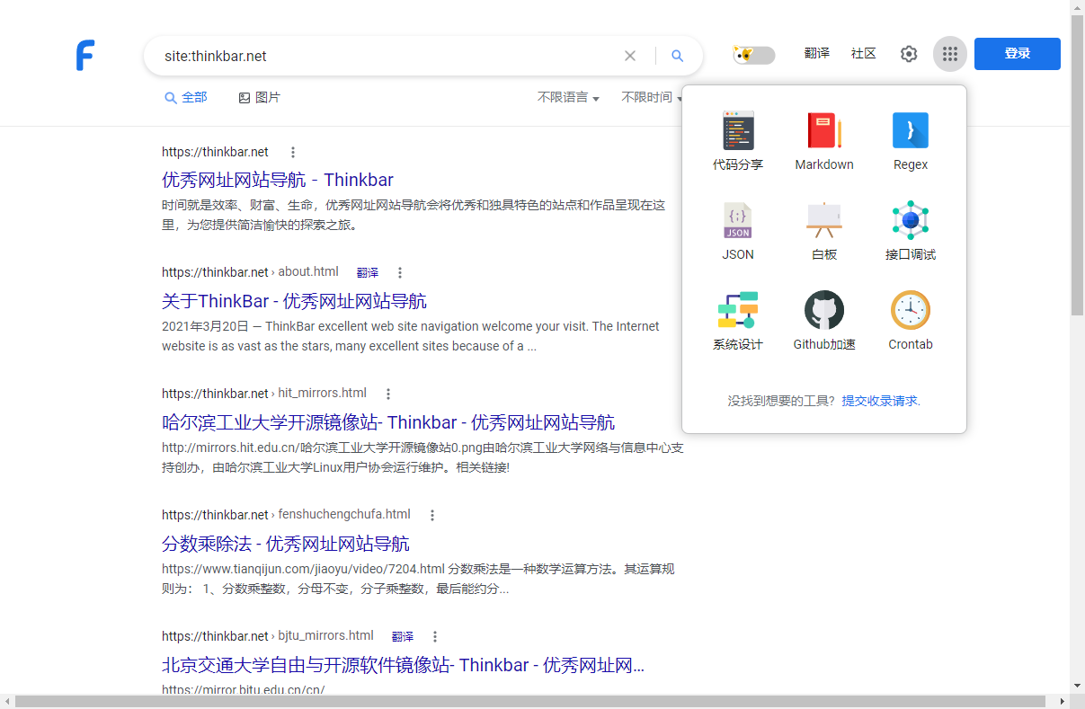Viewport: 1085px width, 709px height.
Task: Open result 北京交通大学自由与开源软件镜像站
Action: coord(403,665)
